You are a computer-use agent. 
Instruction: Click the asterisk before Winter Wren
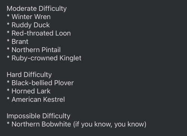[x=8, y=16]
